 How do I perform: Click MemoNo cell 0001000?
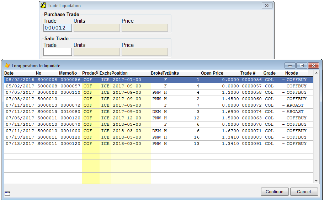[70, 131]
